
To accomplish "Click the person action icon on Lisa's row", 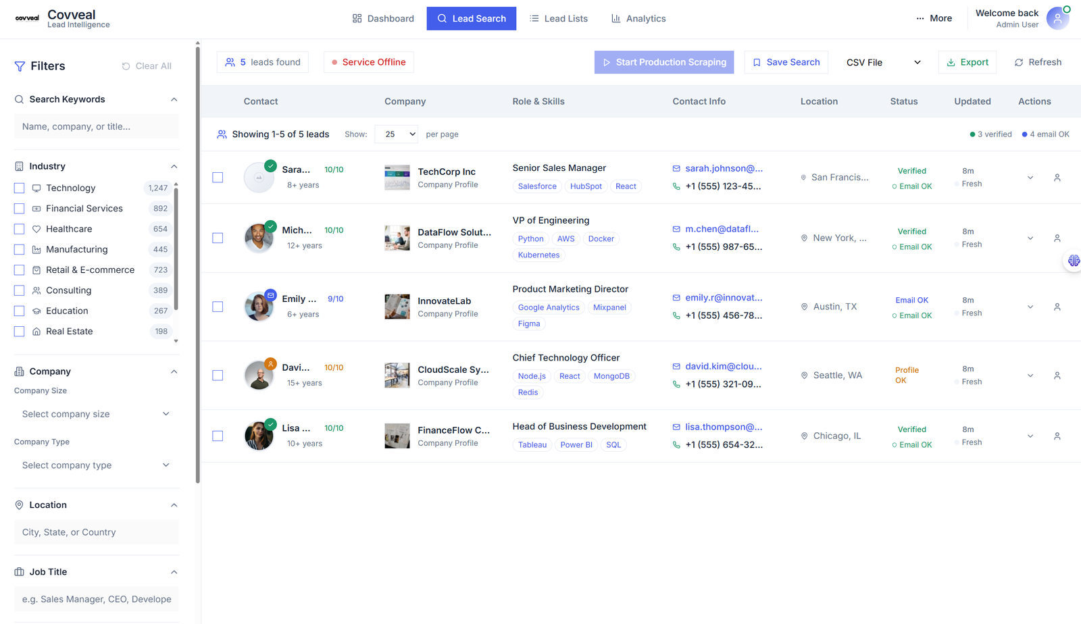I will pos(1057,436).
